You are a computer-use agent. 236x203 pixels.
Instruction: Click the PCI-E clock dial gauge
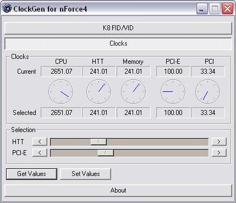click(x=173, y=91)
